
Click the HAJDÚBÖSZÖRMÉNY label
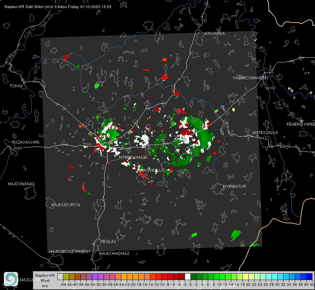(70, 252)
